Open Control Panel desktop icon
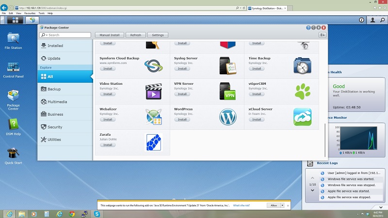 (x=14, y=70)
